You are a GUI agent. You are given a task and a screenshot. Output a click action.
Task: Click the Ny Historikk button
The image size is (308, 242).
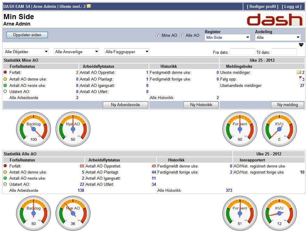pos(201,105)
